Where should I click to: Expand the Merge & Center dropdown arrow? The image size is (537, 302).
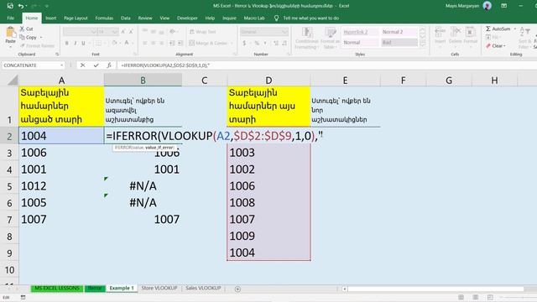click(x=232, y=43)
